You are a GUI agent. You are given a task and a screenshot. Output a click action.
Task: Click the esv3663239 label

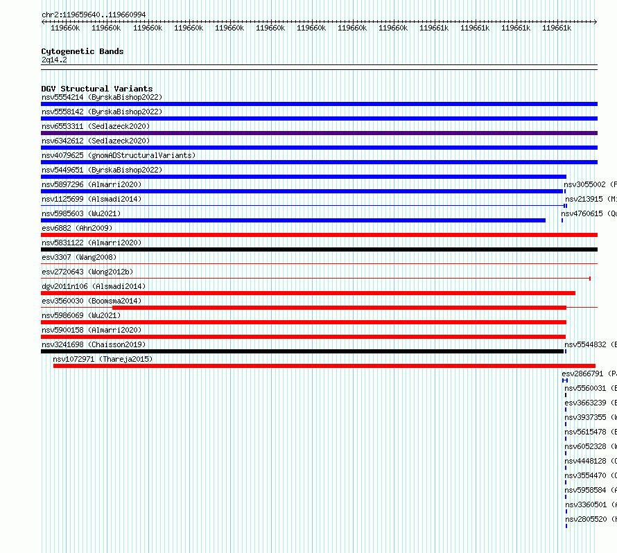point(590,403)
